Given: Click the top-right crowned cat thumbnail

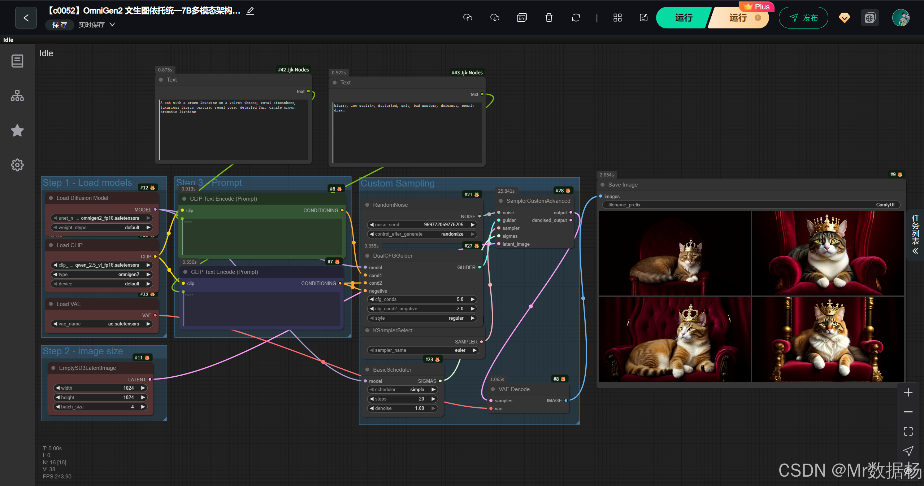Looking at the screenshot, I should point(828,253).
